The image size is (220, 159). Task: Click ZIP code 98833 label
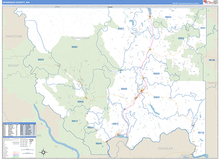point(41,60)
